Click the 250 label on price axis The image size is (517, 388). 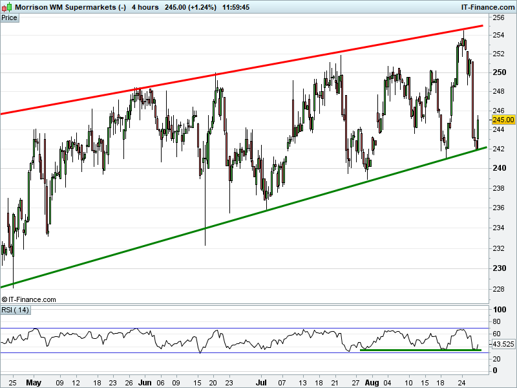click(499, 72)
